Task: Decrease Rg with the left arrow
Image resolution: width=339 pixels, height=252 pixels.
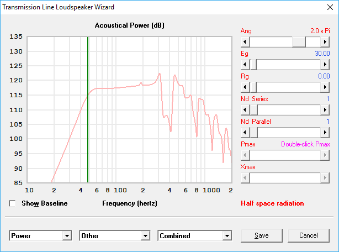Action: tap(245, 87)
